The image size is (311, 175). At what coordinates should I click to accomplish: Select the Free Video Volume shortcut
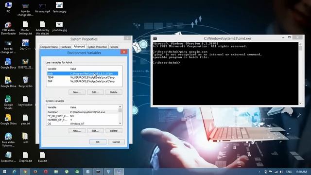click(x=8, y=140)
